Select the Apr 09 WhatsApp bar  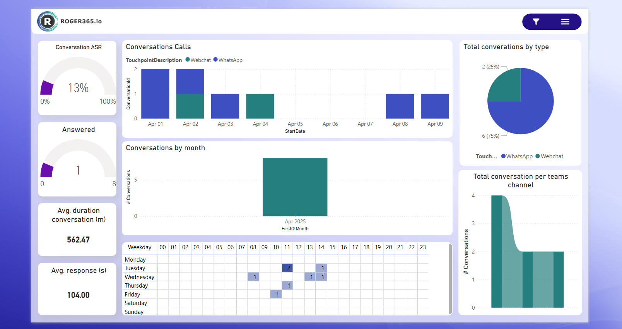pos(434,106)
